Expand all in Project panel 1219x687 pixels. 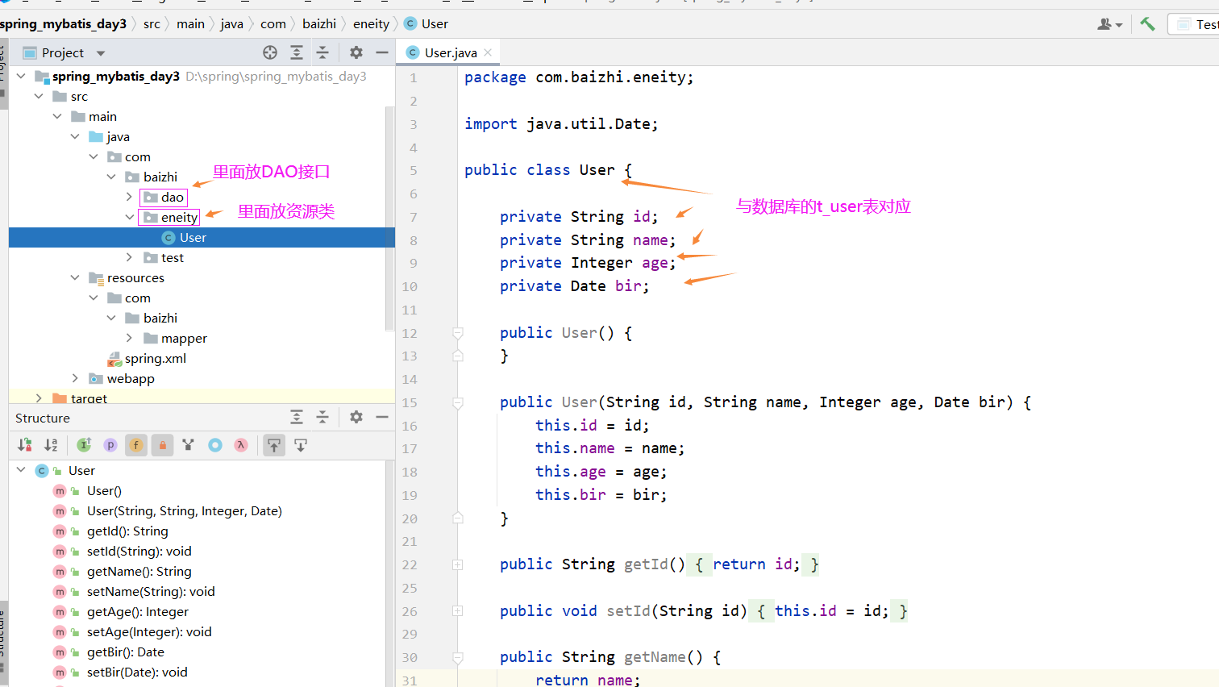tap(297, 52)
